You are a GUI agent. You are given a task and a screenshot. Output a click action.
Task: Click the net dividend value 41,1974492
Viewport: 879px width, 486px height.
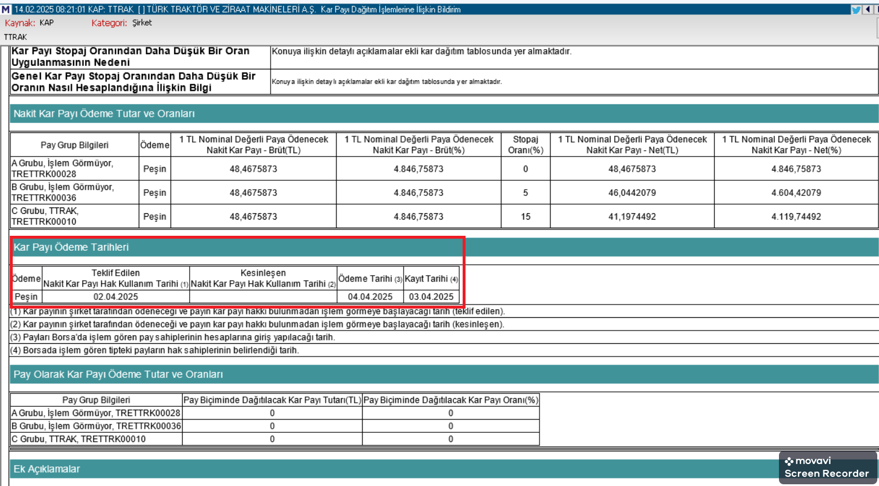(632, 217)
